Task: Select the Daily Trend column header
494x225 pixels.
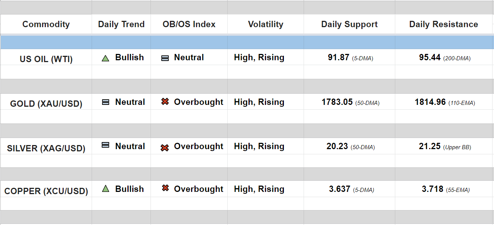Action: (x=121, y=25)
